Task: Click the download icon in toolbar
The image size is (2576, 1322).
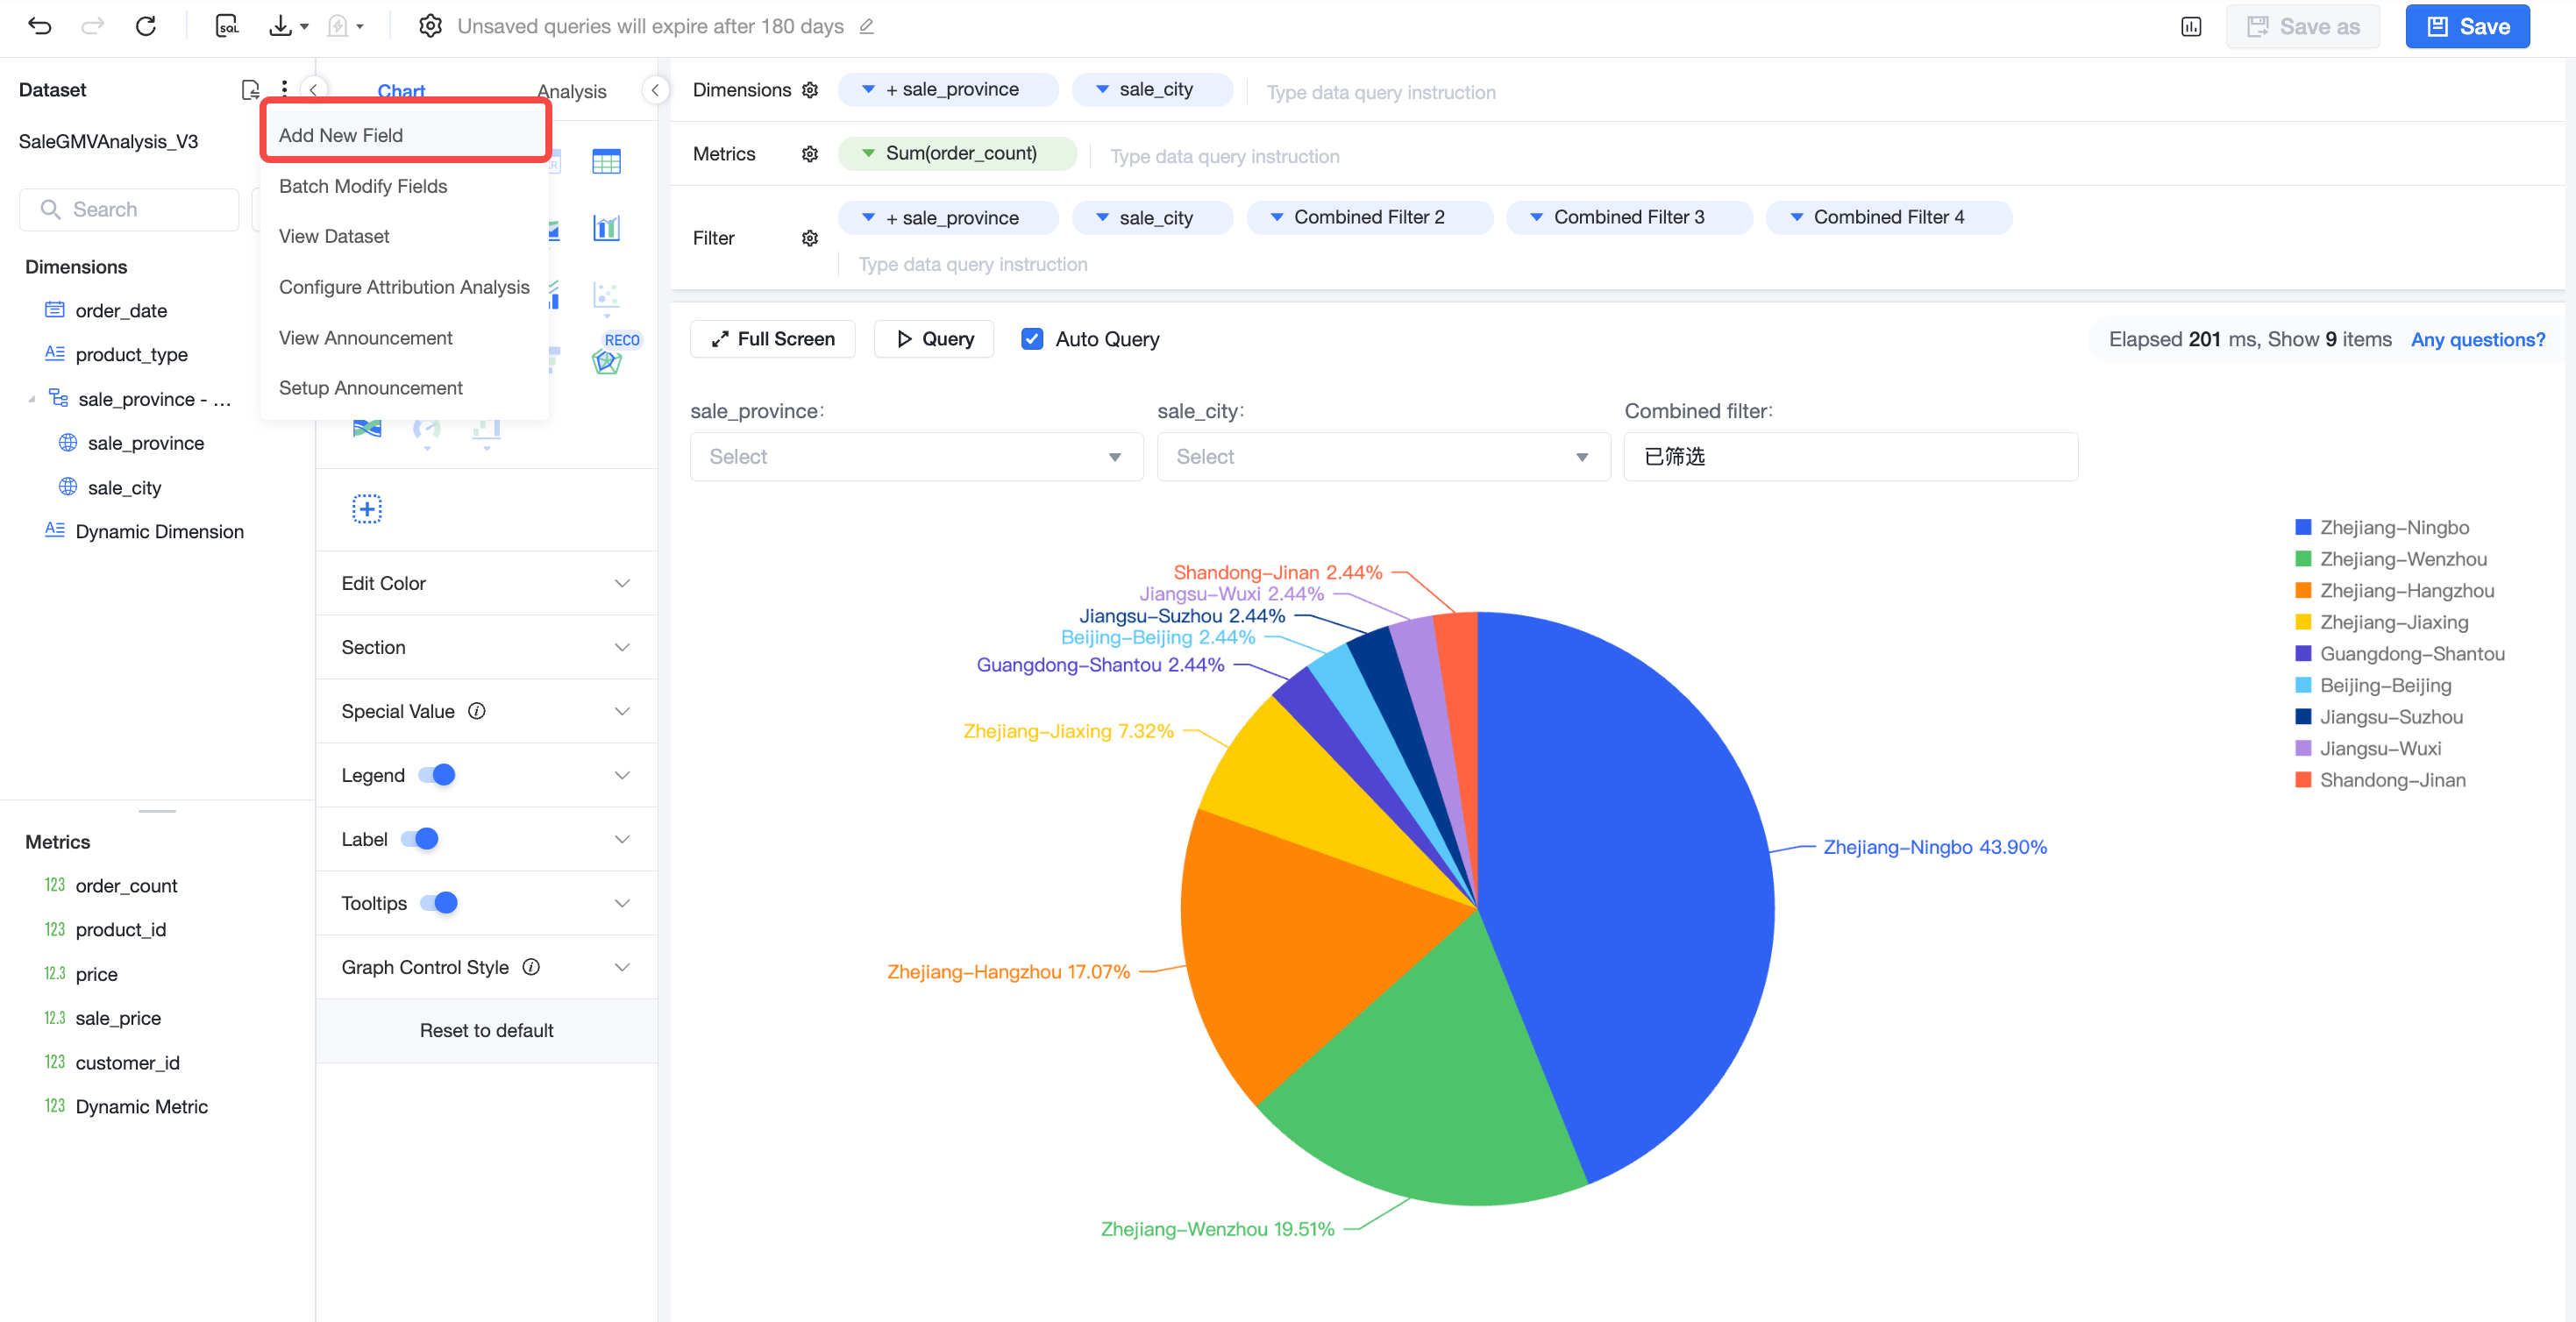Action: click(281, 26)
